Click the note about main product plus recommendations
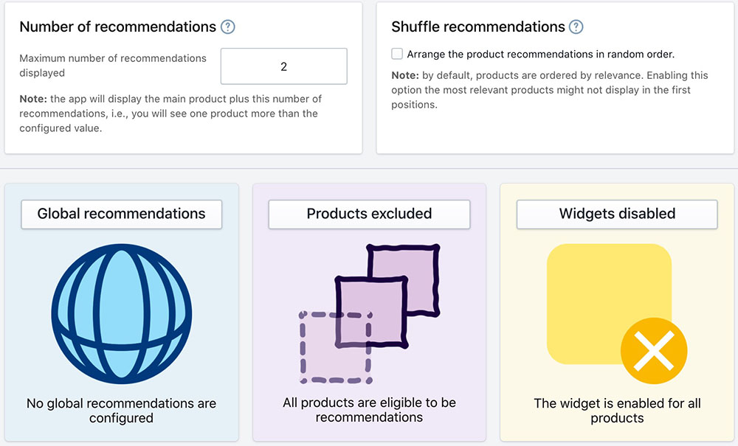738x446 pixels. click(x=170, y=114)
